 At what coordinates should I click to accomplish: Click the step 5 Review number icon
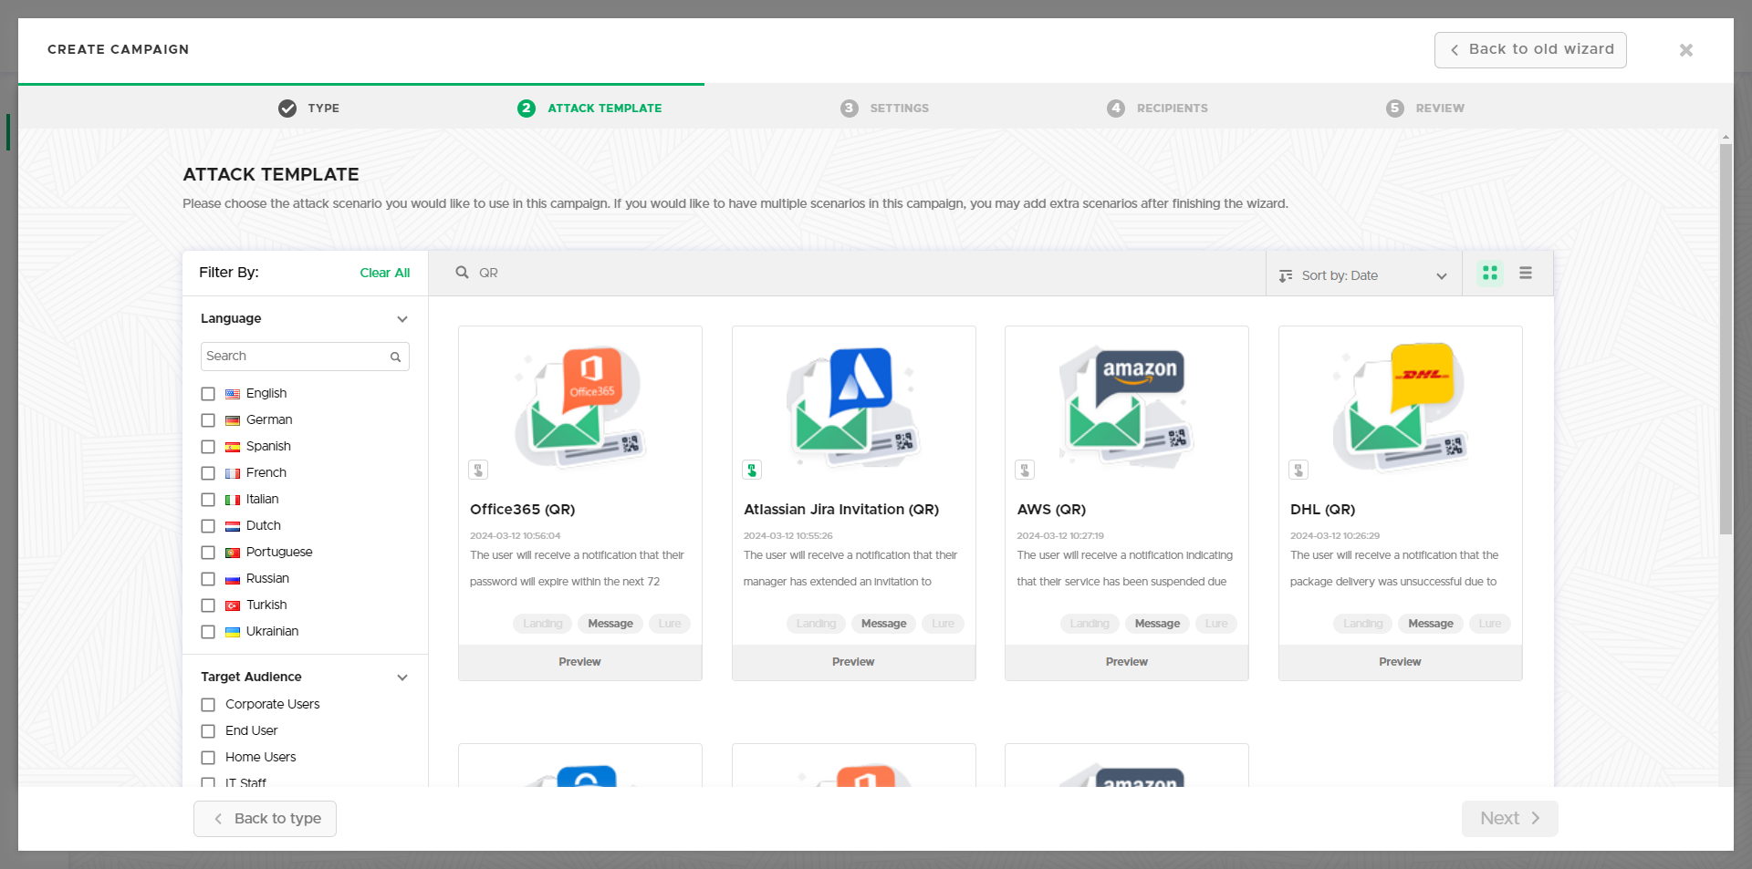pyautogui.click(x=1395, y=109)
